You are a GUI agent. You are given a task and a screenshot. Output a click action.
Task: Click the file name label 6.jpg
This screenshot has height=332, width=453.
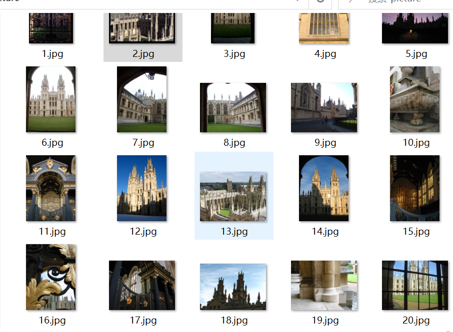pyautogui.click(x=52, y=142)
